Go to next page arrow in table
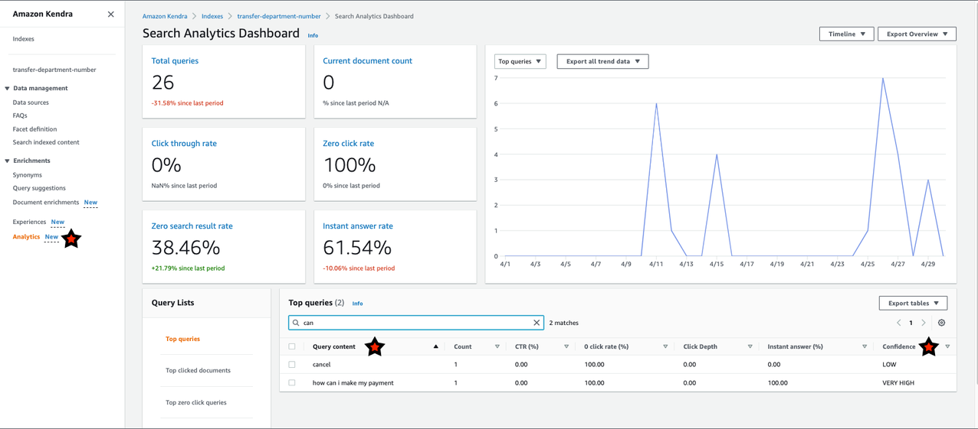Viewport: 978px width, 429px height. tap(924, 323)
